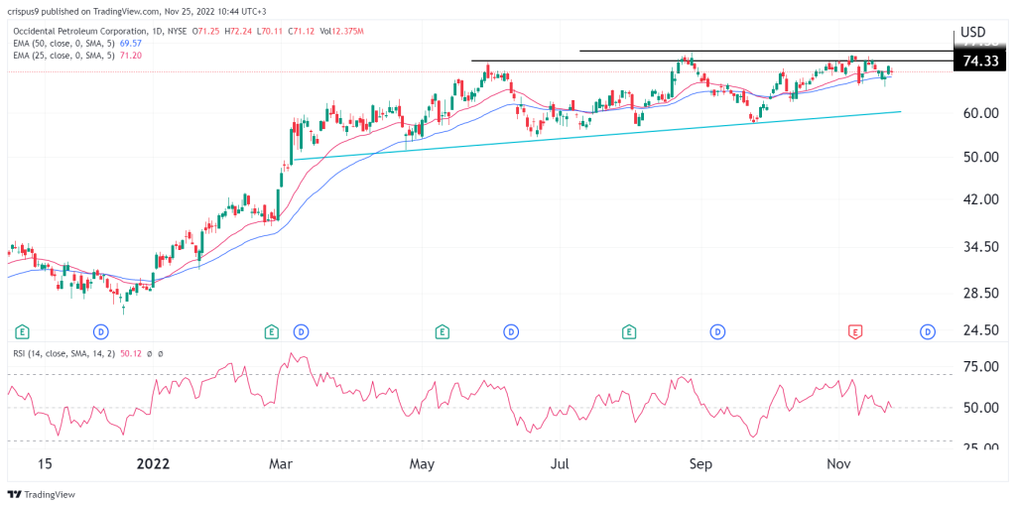
Task: Select the dividend D marker between May and Jul
Action: pyautogui.click(x=511, y=332)
